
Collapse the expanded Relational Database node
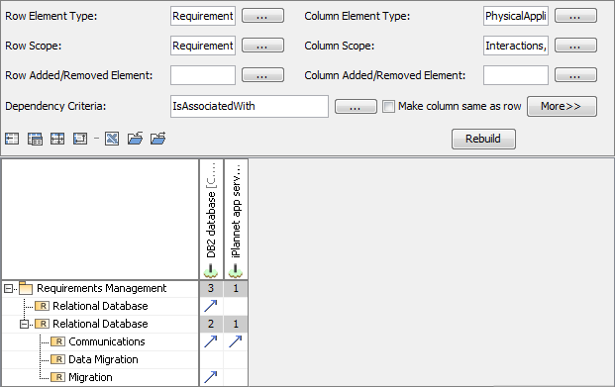tap(25, 325)
